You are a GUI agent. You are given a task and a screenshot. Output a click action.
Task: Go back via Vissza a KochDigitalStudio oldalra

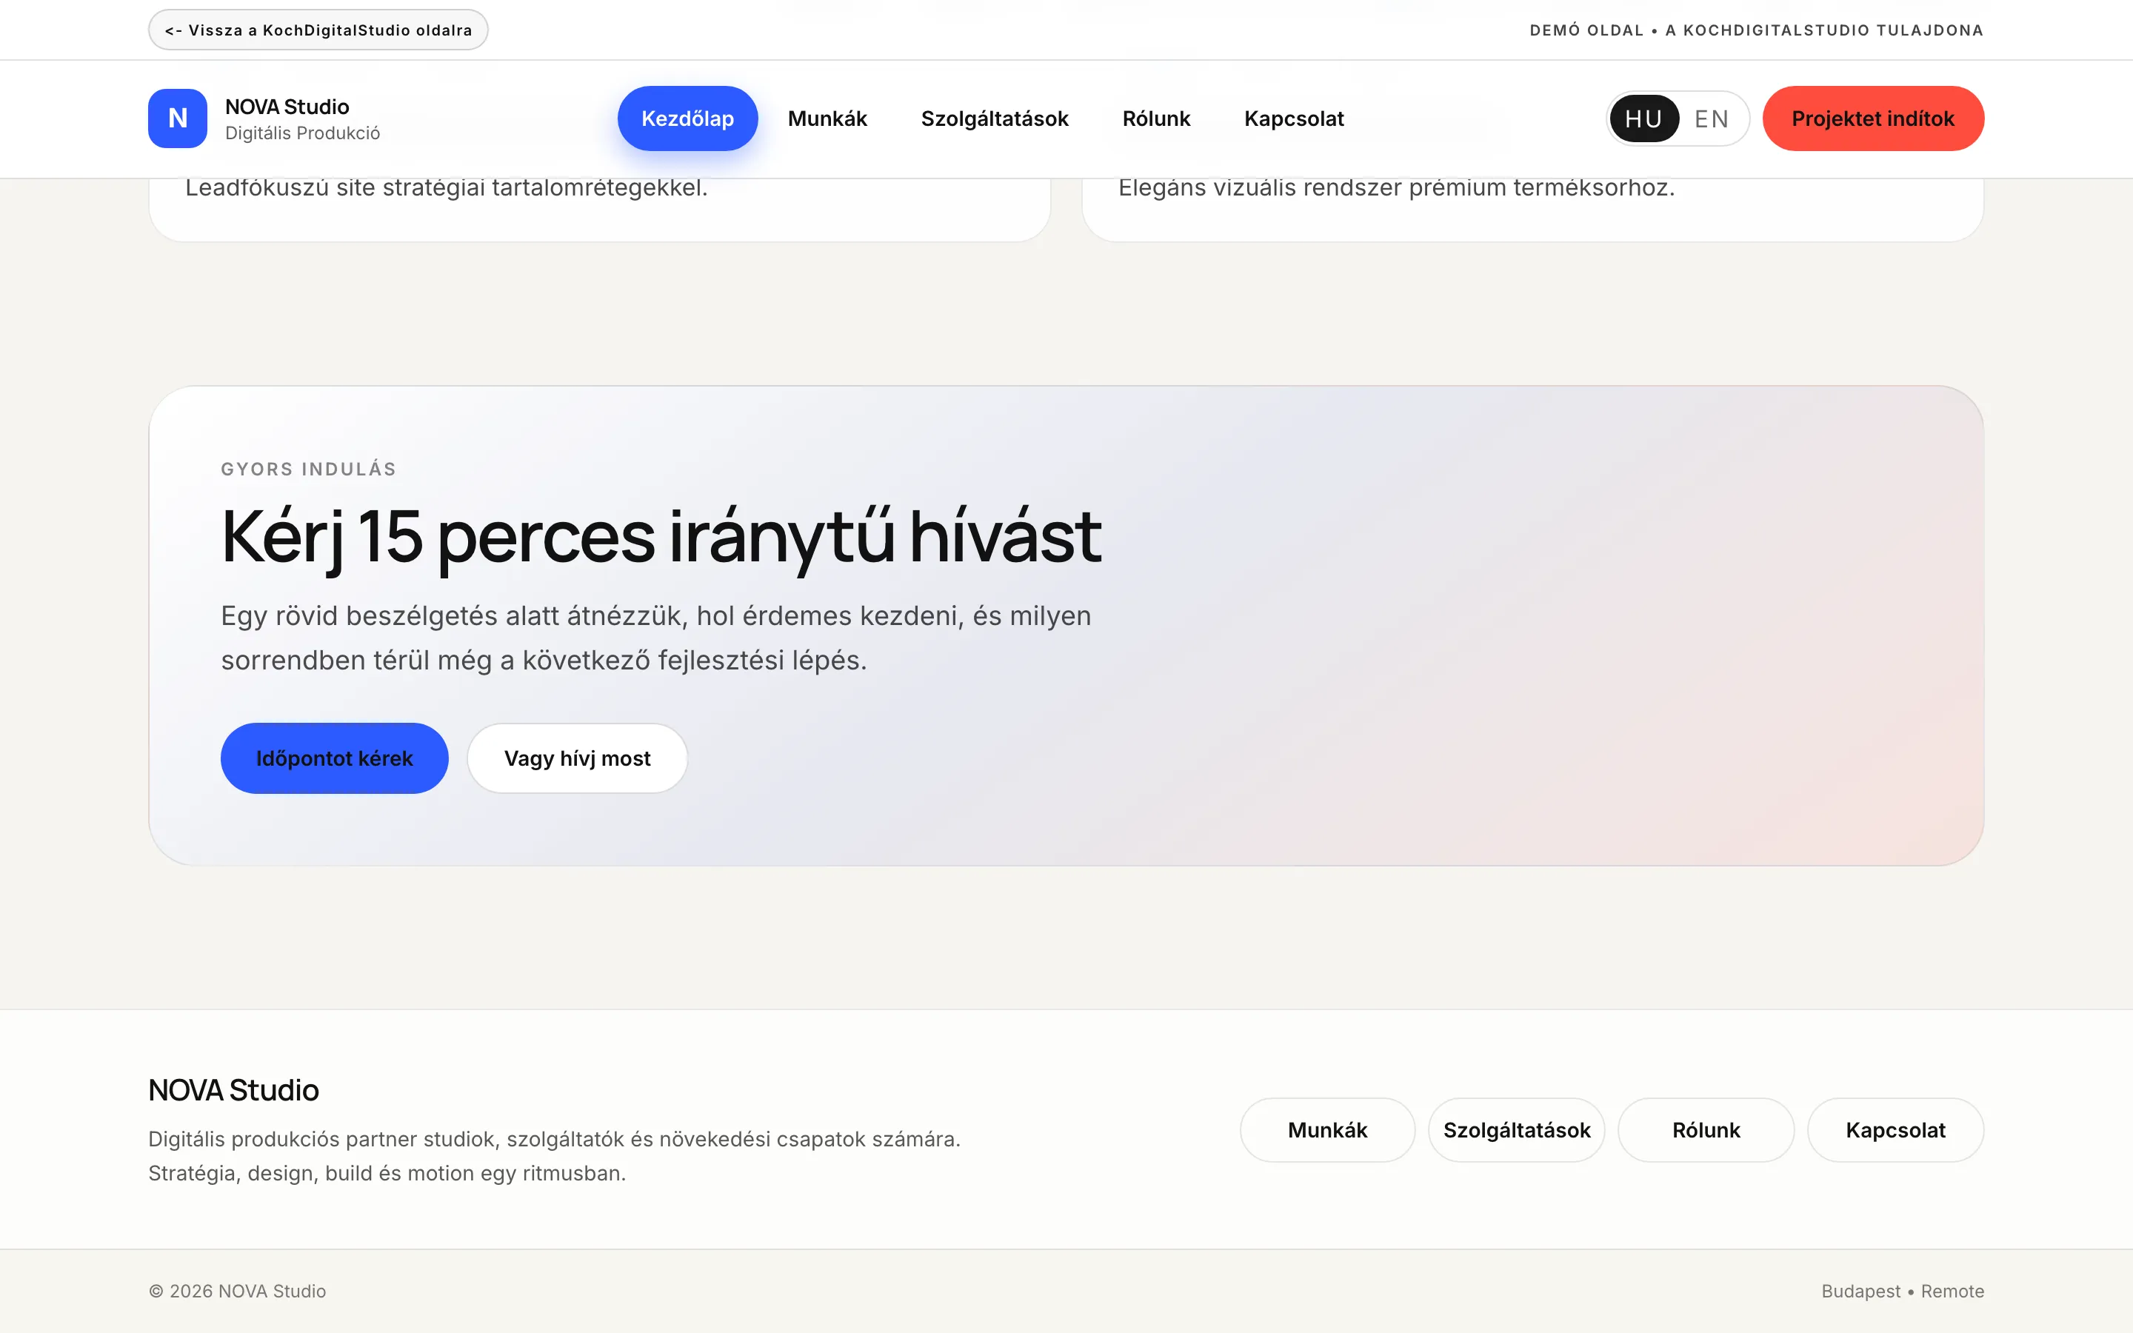click(317, 29)
